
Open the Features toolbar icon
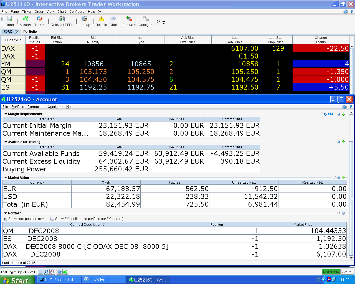coord(129,19)
